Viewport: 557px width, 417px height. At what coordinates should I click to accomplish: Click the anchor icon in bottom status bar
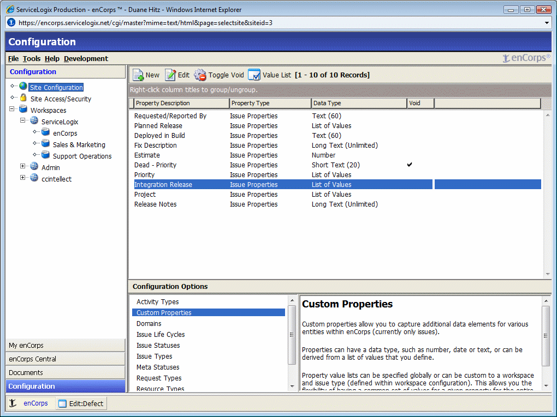(13, 403)
